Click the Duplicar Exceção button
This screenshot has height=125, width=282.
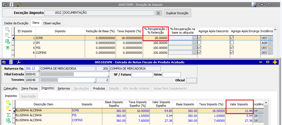coord(178,13)
